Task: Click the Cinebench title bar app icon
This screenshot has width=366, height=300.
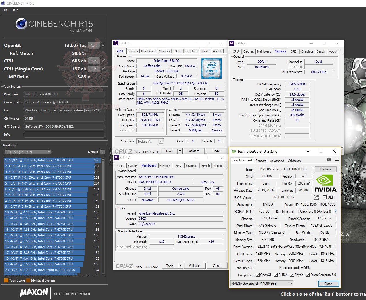Action: tap(3, 3)
